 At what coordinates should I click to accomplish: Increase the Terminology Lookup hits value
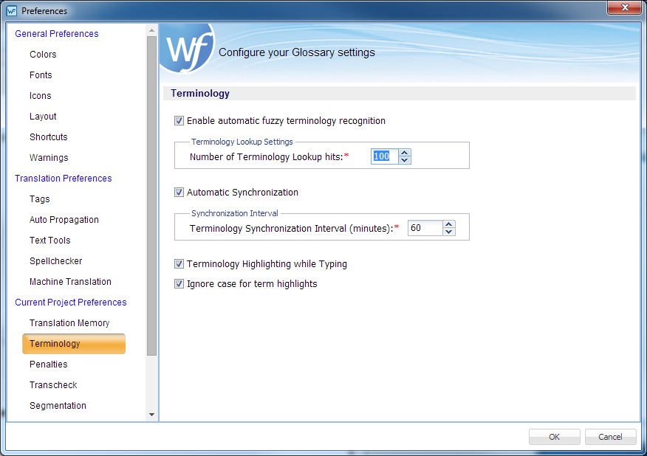[404, 153]
